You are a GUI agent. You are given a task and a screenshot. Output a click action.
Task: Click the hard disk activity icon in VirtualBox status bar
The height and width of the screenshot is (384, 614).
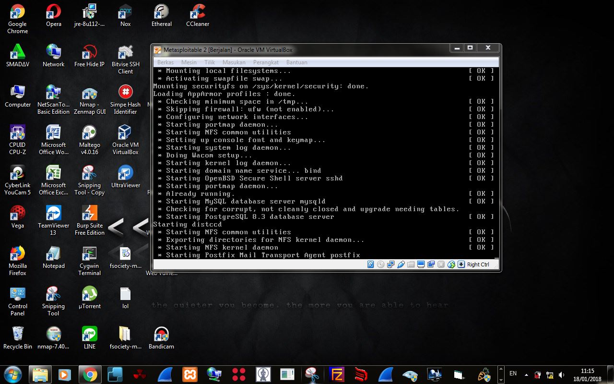(x=371, y=264)
